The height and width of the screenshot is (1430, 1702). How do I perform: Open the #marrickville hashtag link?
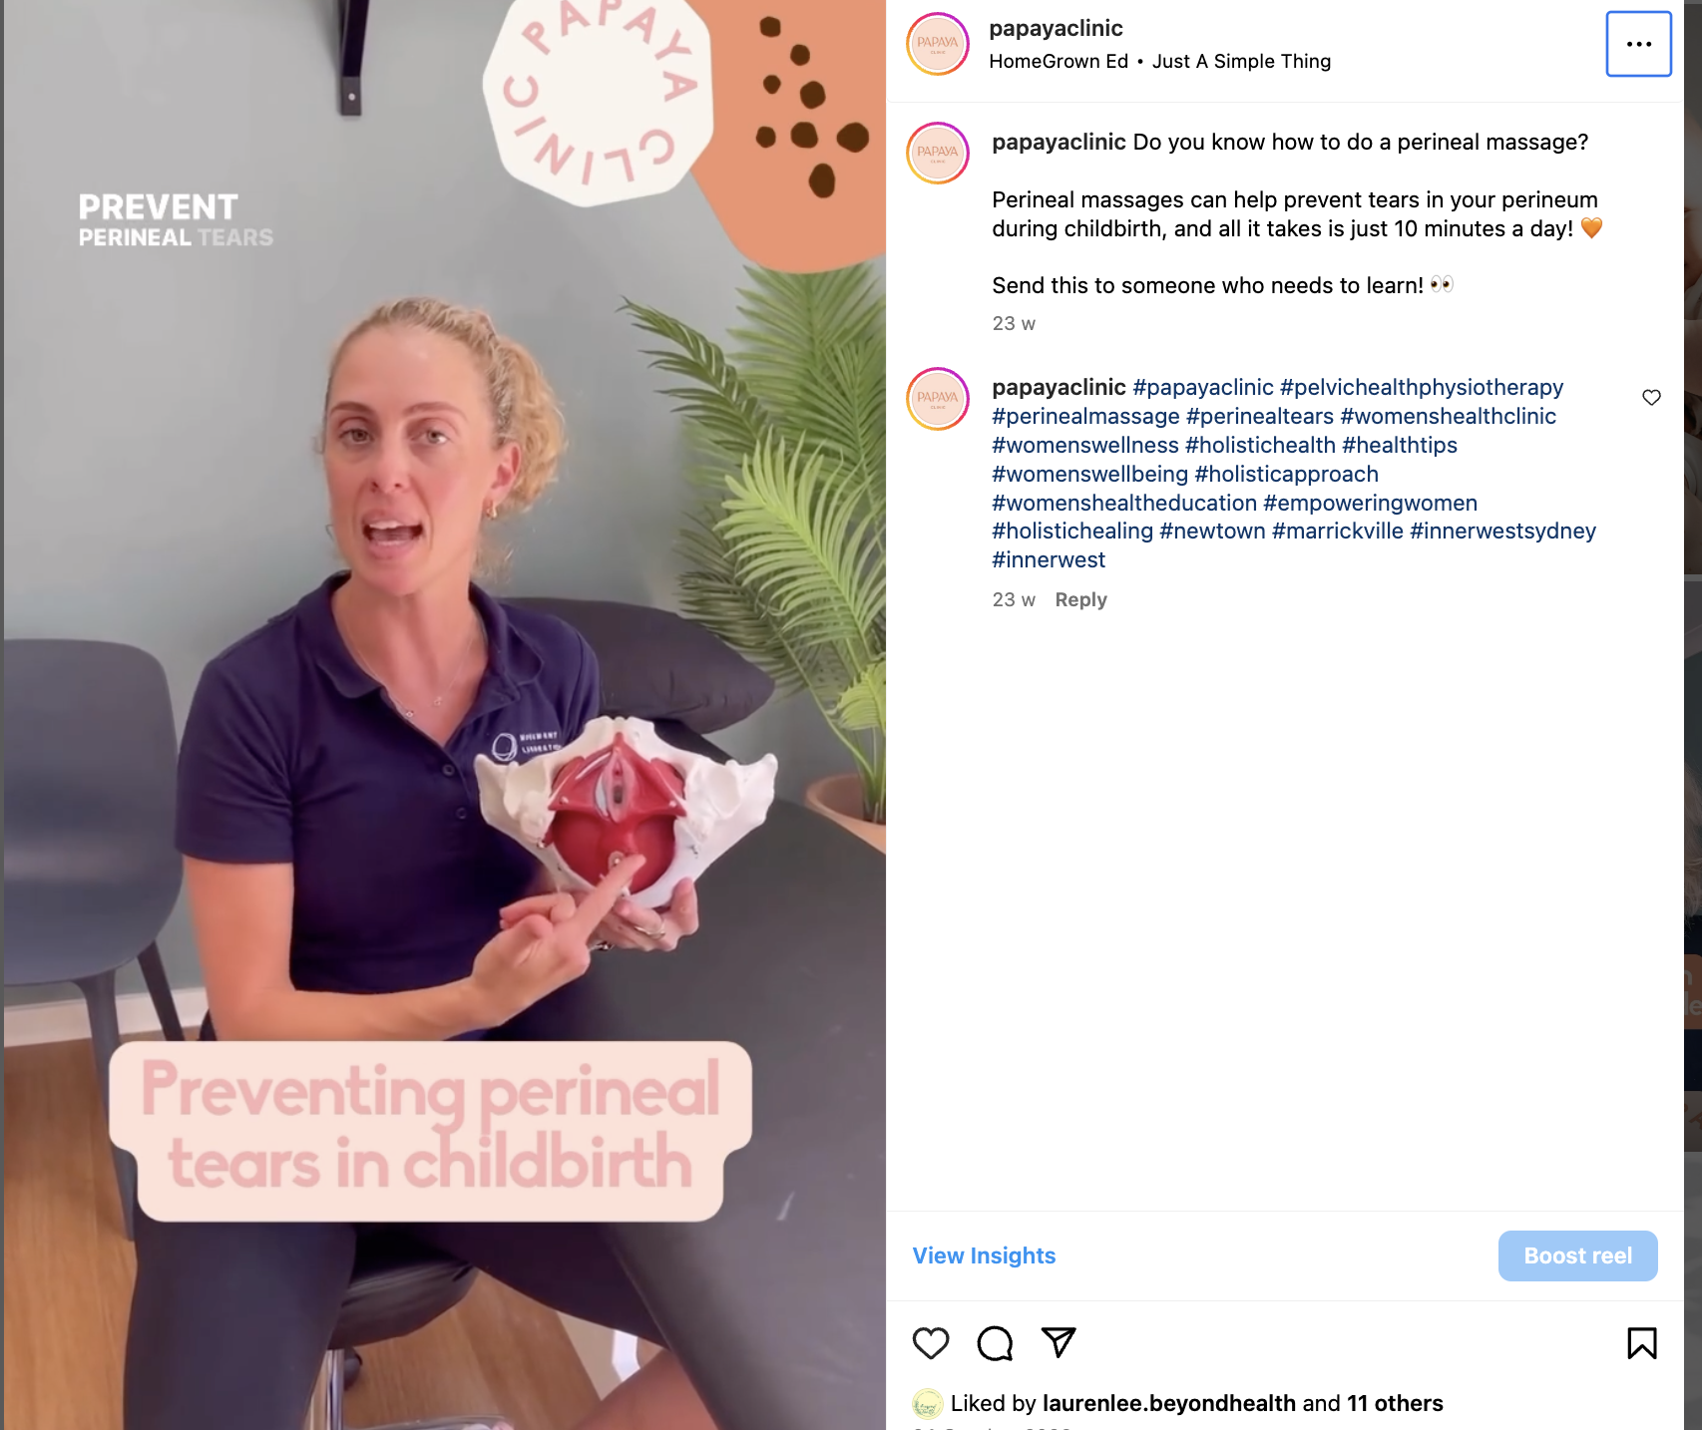pos(1338,531)
